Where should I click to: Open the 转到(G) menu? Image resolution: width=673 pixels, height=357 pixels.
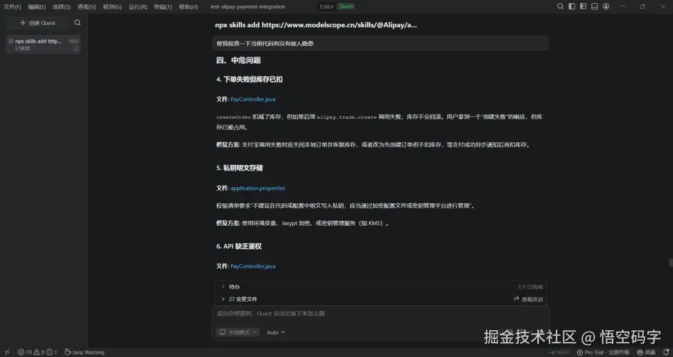112,7
